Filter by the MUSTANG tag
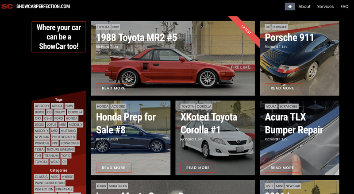Image resolution: width=354 pixels, height=194 pixels. pos(68,131)
